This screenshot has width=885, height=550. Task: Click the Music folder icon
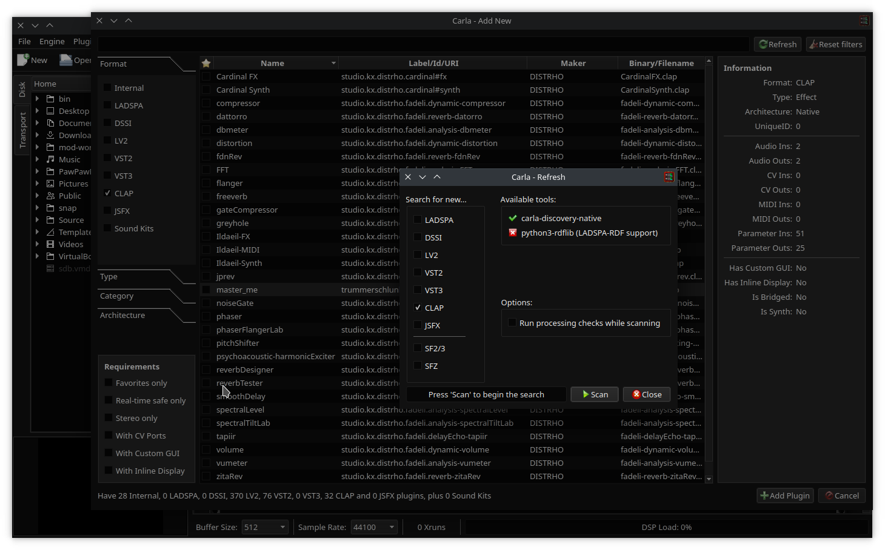[51, 159]
